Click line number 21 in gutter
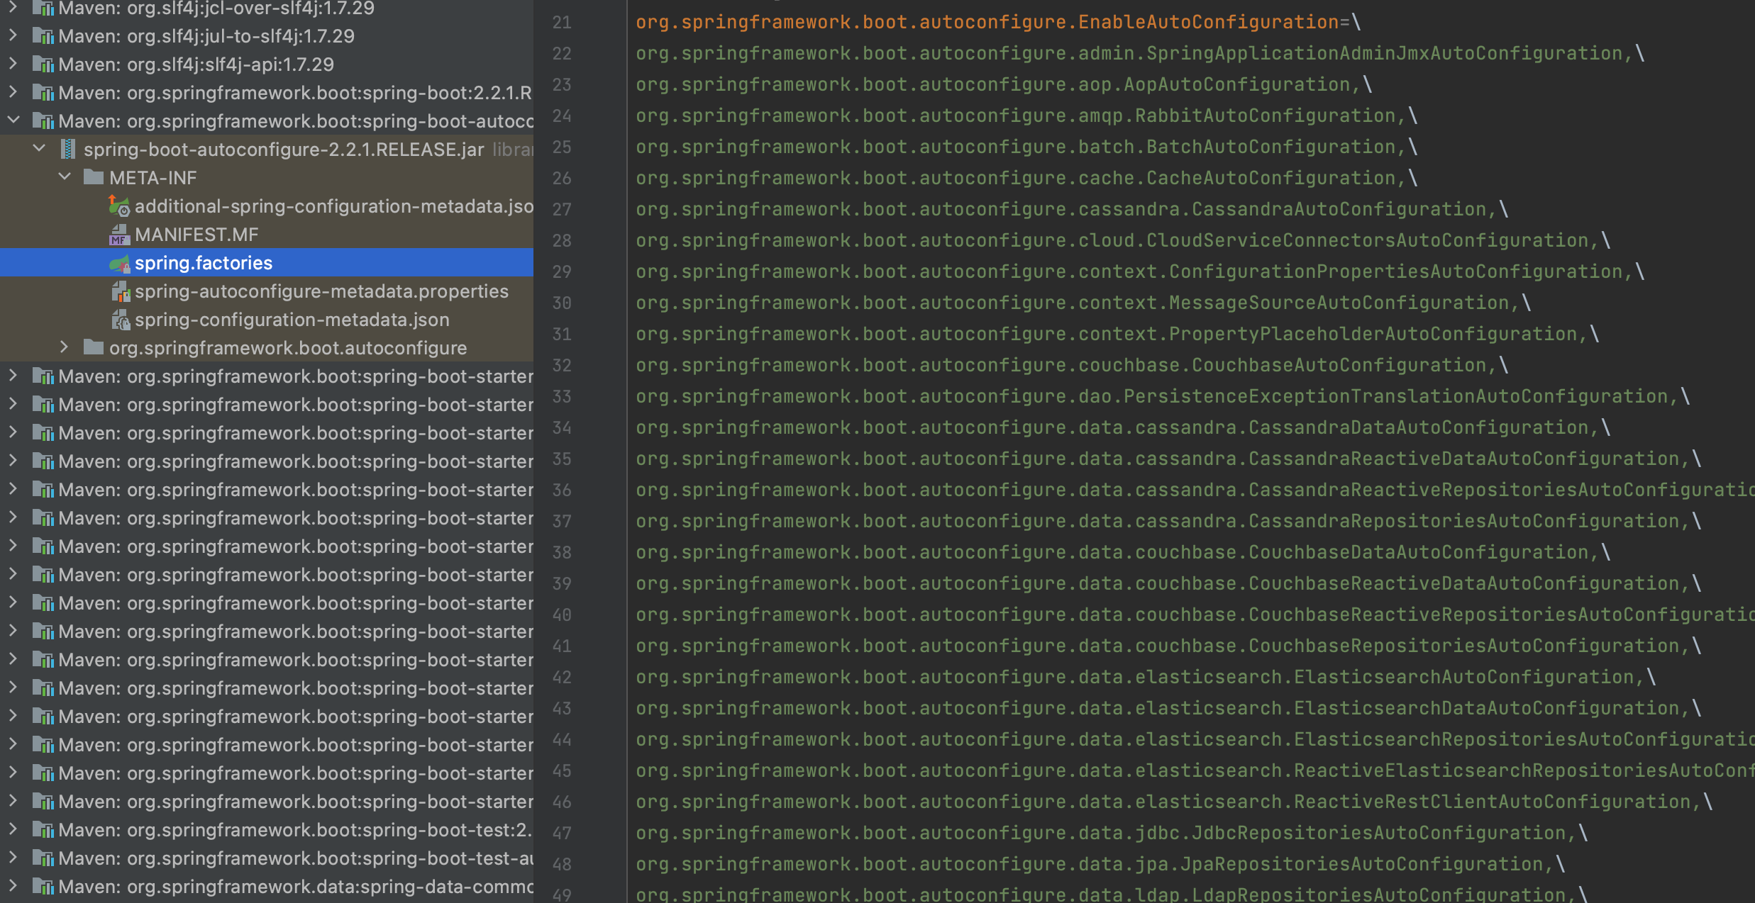The height and width of the screenshot is (903, 1755). [x=562, y=23]
